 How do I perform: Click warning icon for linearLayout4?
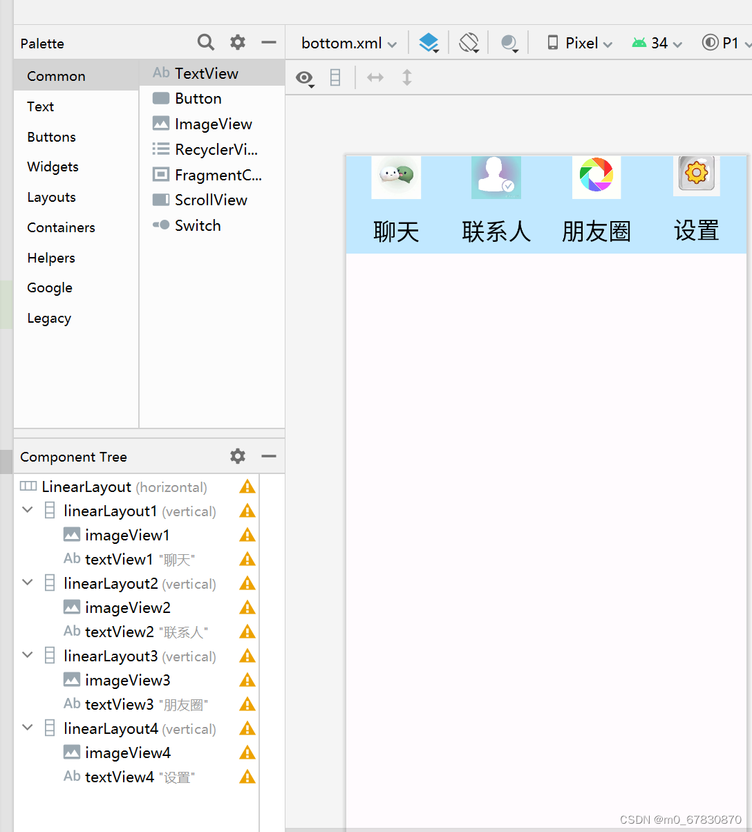click(x=247, y=729)
